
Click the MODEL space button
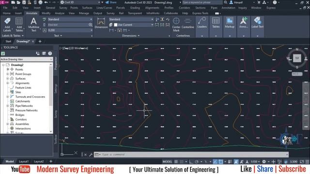(x=167, y=161)
